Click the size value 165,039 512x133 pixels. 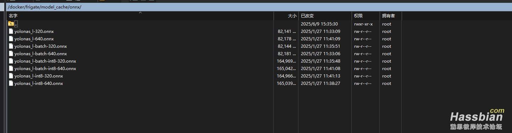pos(286,83)
